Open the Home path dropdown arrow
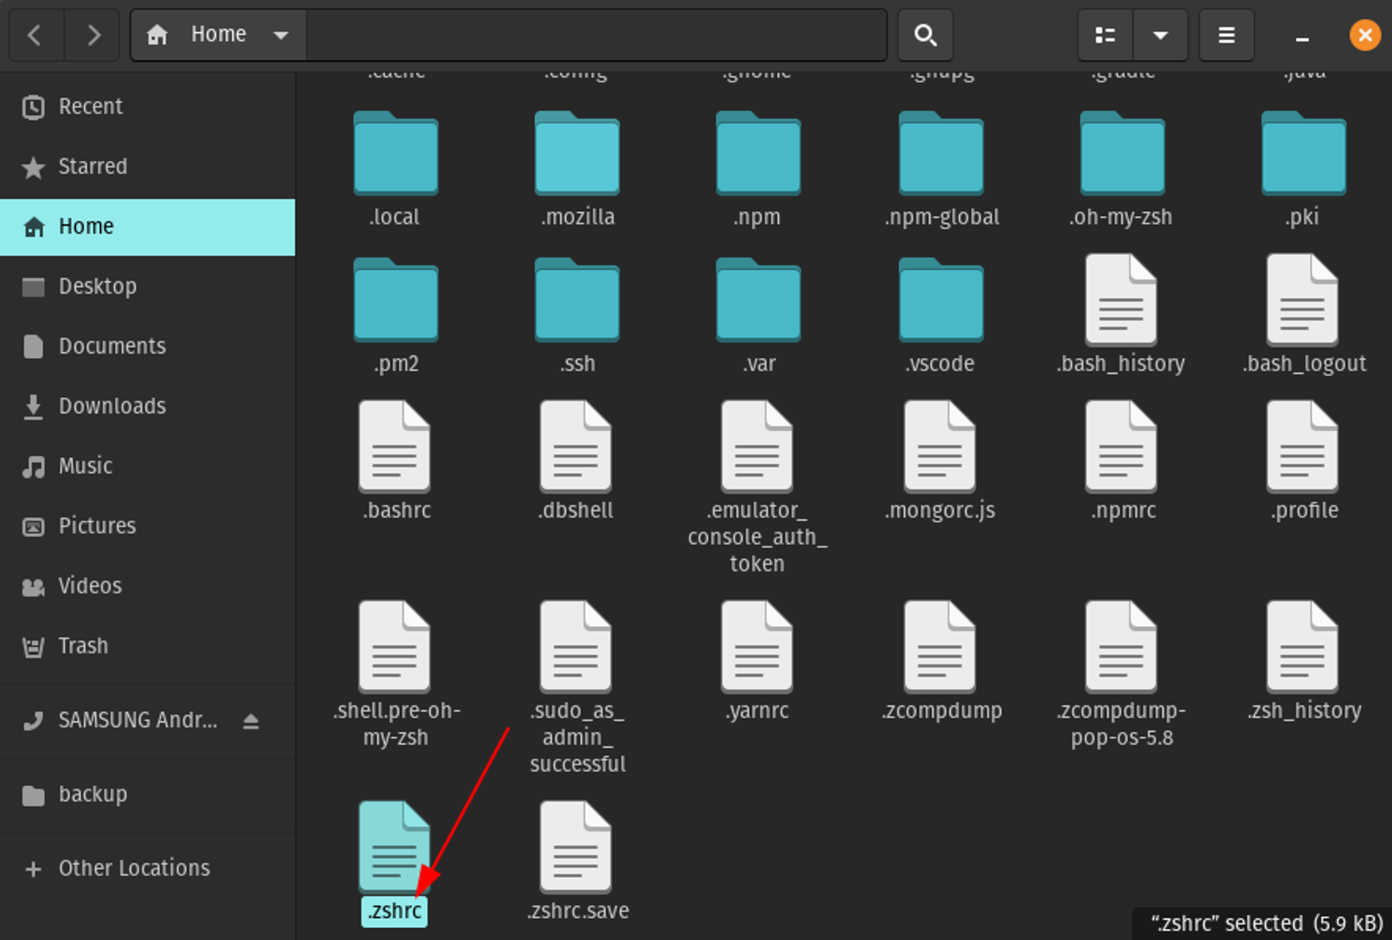The height and width of the screenshot is (940, 1392). (280, 35)
